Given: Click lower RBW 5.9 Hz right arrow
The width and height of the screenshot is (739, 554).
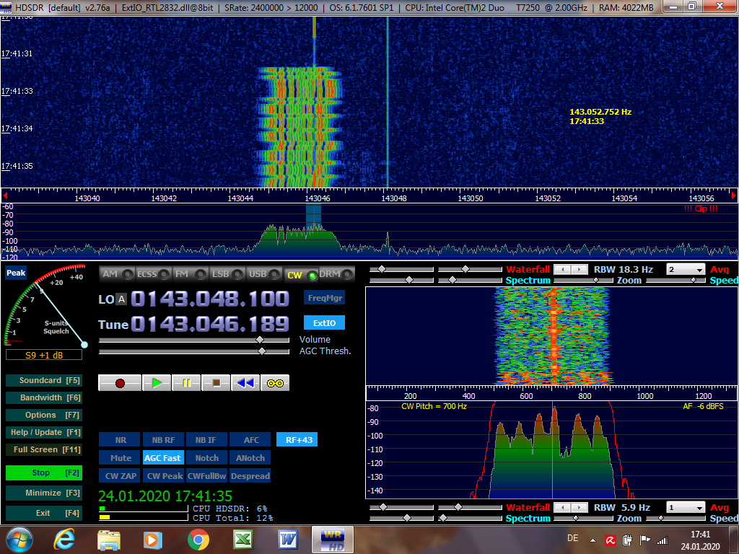Looking at the screenshot, I should (x=580, y=507).
